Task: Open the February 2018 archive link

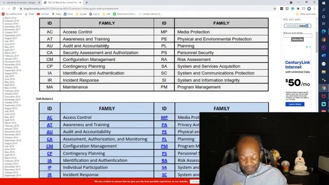Action: click(12, 21)
